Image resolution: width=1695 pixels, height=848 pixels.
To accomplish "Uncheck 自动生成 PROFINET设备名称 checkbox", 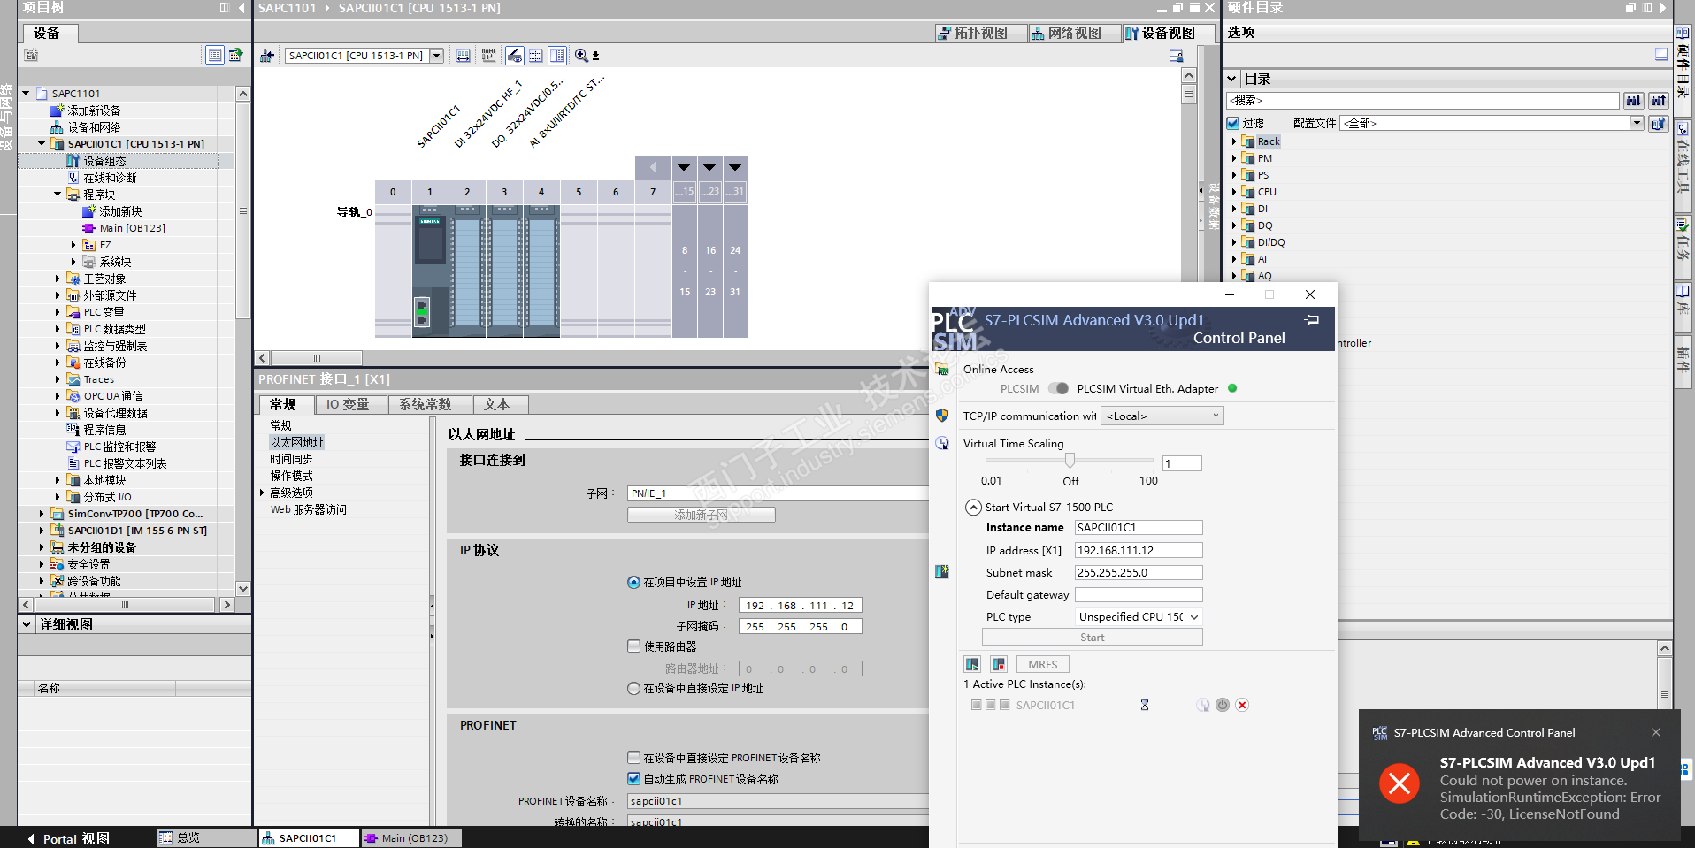I will click(x=633, y=779).
